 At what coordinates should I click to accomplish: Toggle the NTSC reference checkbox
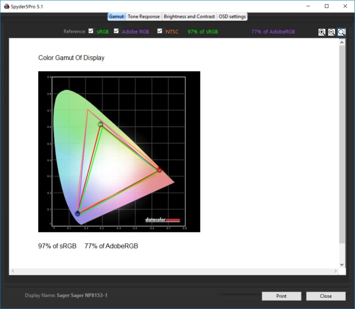click(160, 31)
